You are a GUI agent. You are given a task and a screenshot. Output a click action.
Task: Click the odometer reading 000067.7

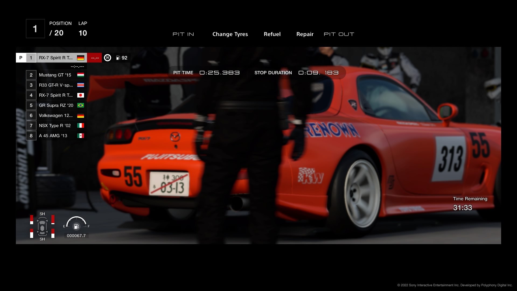point(76,236)
